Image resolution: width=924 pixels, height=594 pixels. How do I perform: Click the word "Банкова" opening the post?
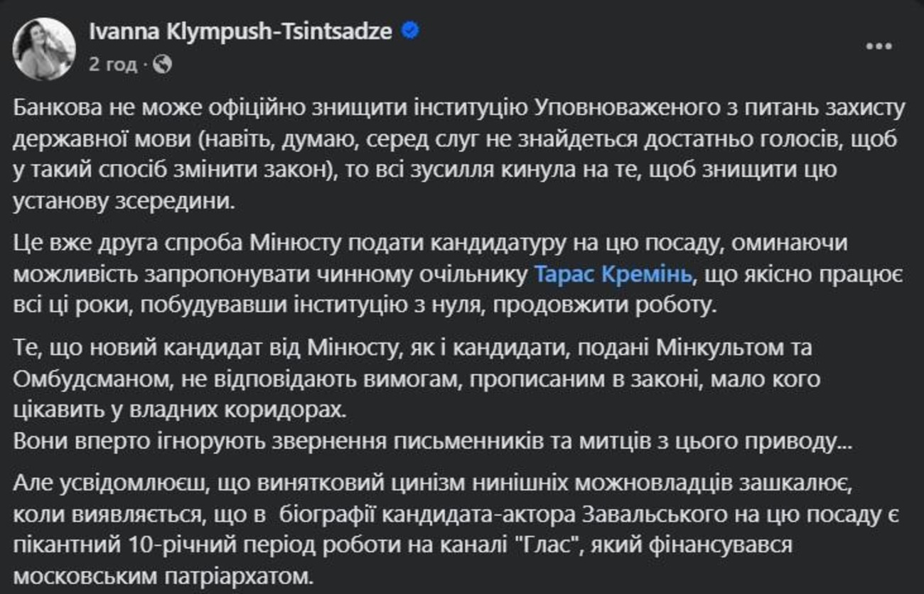(x=58, y=109)
